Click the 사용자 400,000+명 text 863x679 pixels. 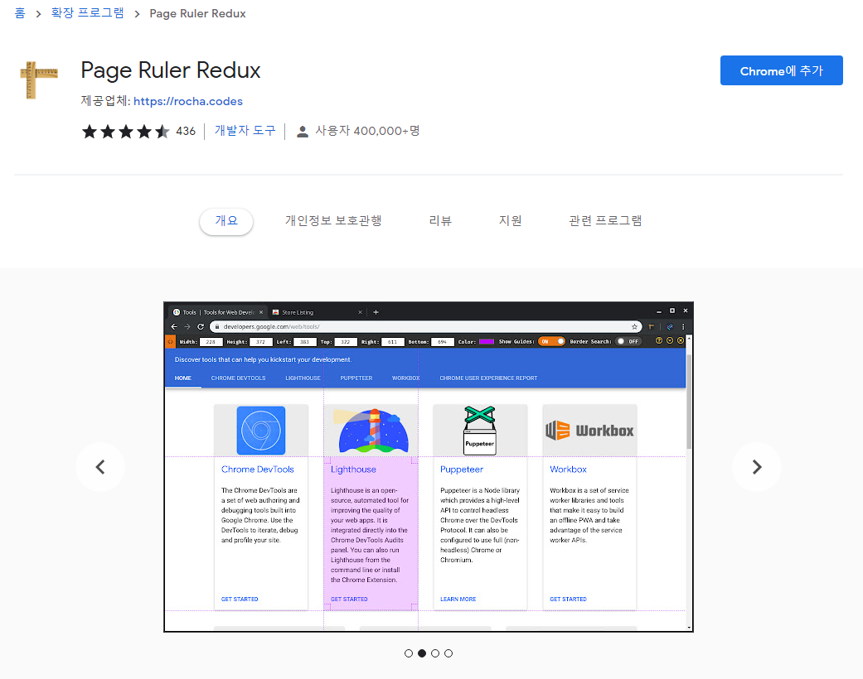point(367,131)
